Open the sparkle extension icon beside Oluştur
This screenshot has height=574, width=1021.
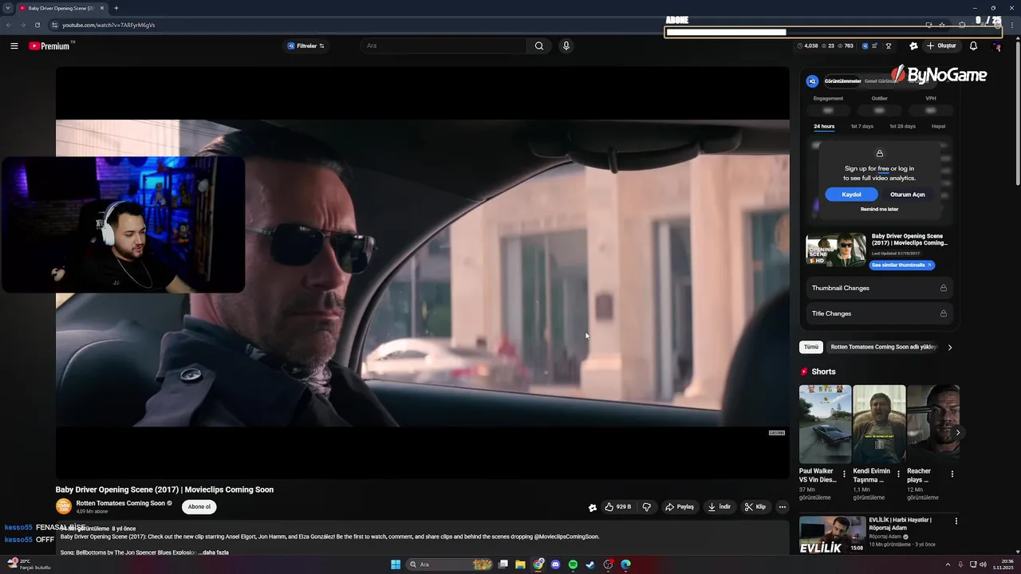tap(913, 45)
